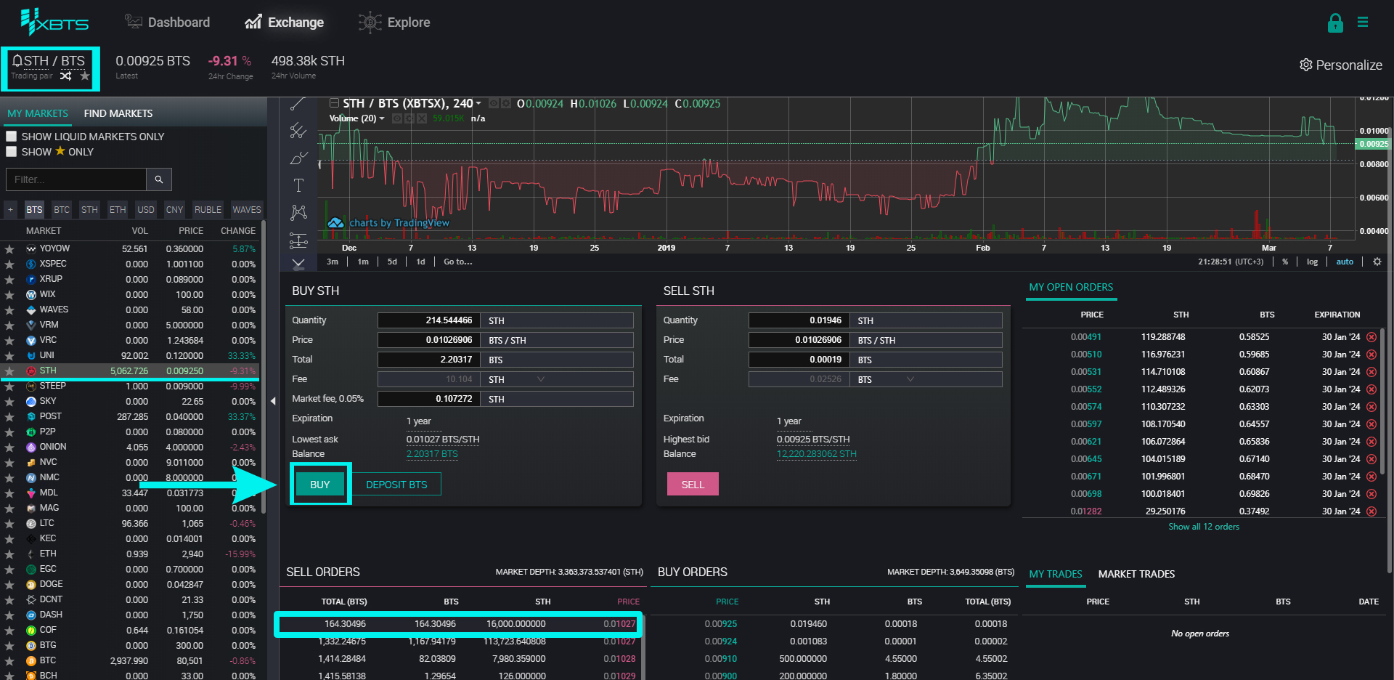
Task: Click the markets filter input field
Action: (x=76, y=179)
